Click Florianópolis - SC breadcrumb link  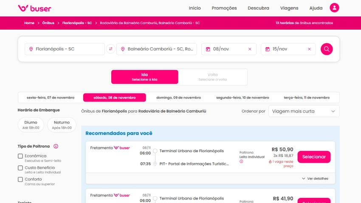[x=77, y=23]
